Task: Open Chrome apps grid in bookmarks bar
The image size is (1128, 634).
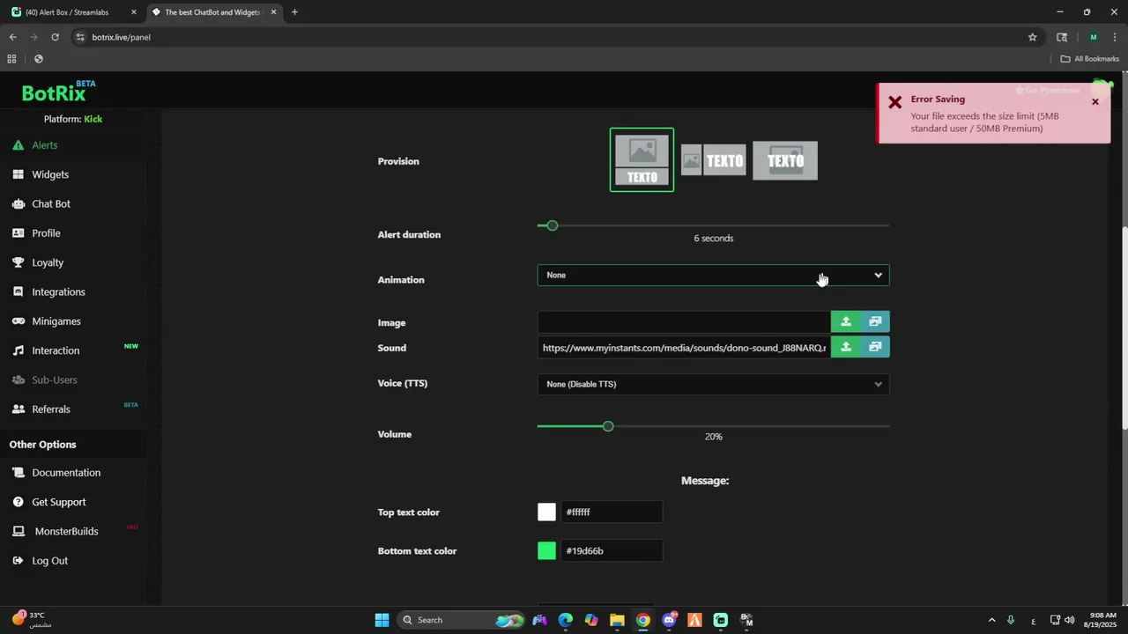Action: [11, 59]
